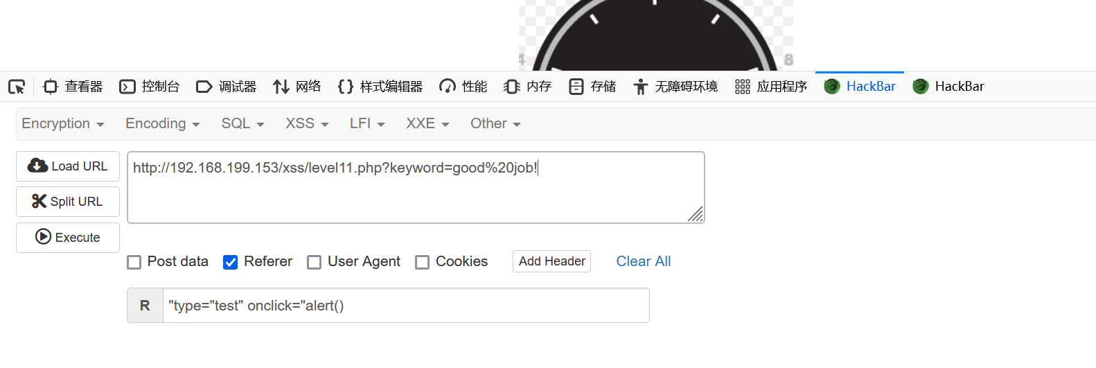
Task: Open the Network (网络) panel
Action: (x=297, y=87)
